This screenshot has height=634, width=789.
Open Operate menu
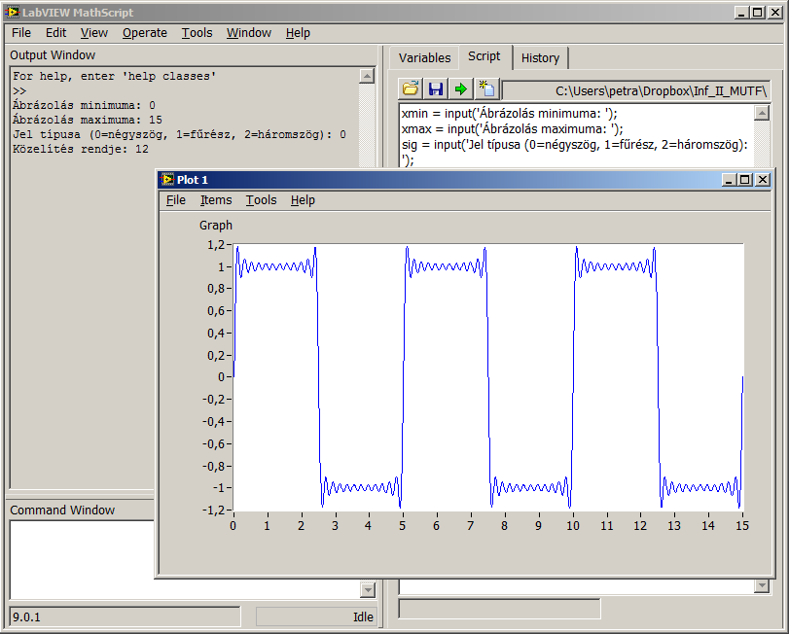click(145, 33)
